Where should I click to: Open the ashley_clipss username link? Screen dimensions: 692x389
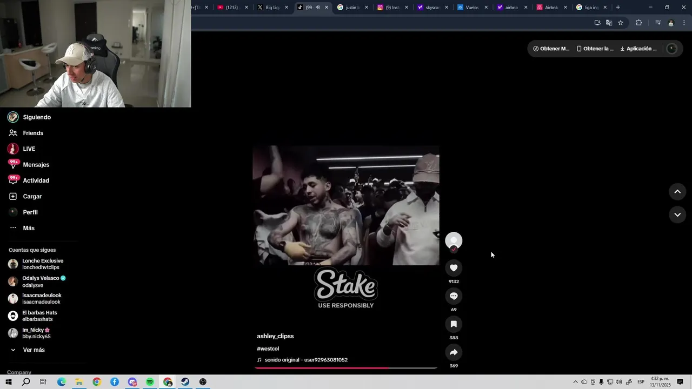[275, 336]
